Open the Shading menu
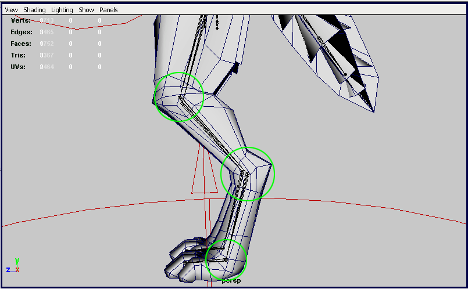This screenshot has width=468, height=289. pyautogui.click(x=34, y=10)
